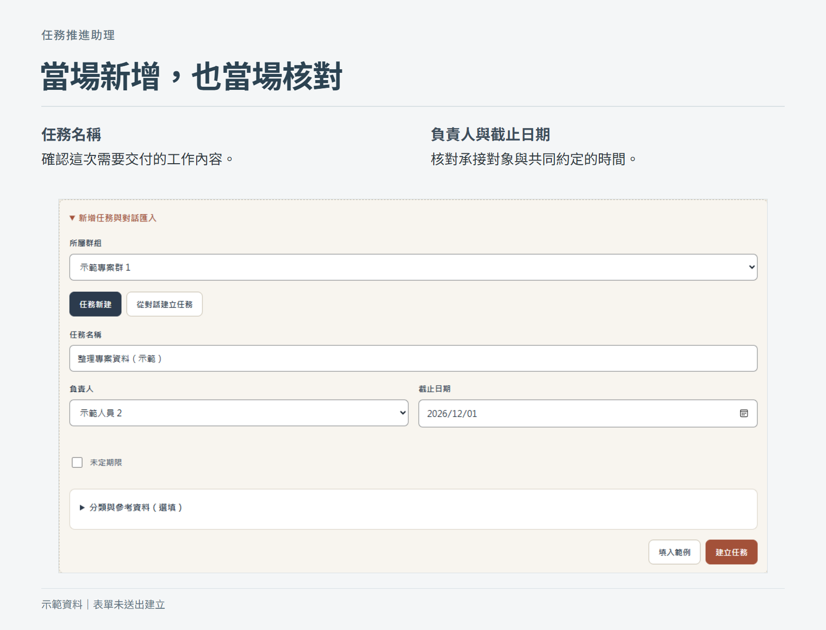Screen dimensions: 826x630
Task: Click the text 確認這次需要交付的工作內容。
Action: 137,159
